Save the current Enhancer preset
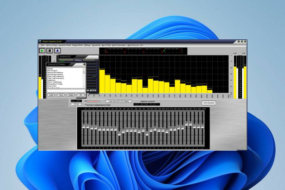285x190 pixels. [x=61, y=95]
